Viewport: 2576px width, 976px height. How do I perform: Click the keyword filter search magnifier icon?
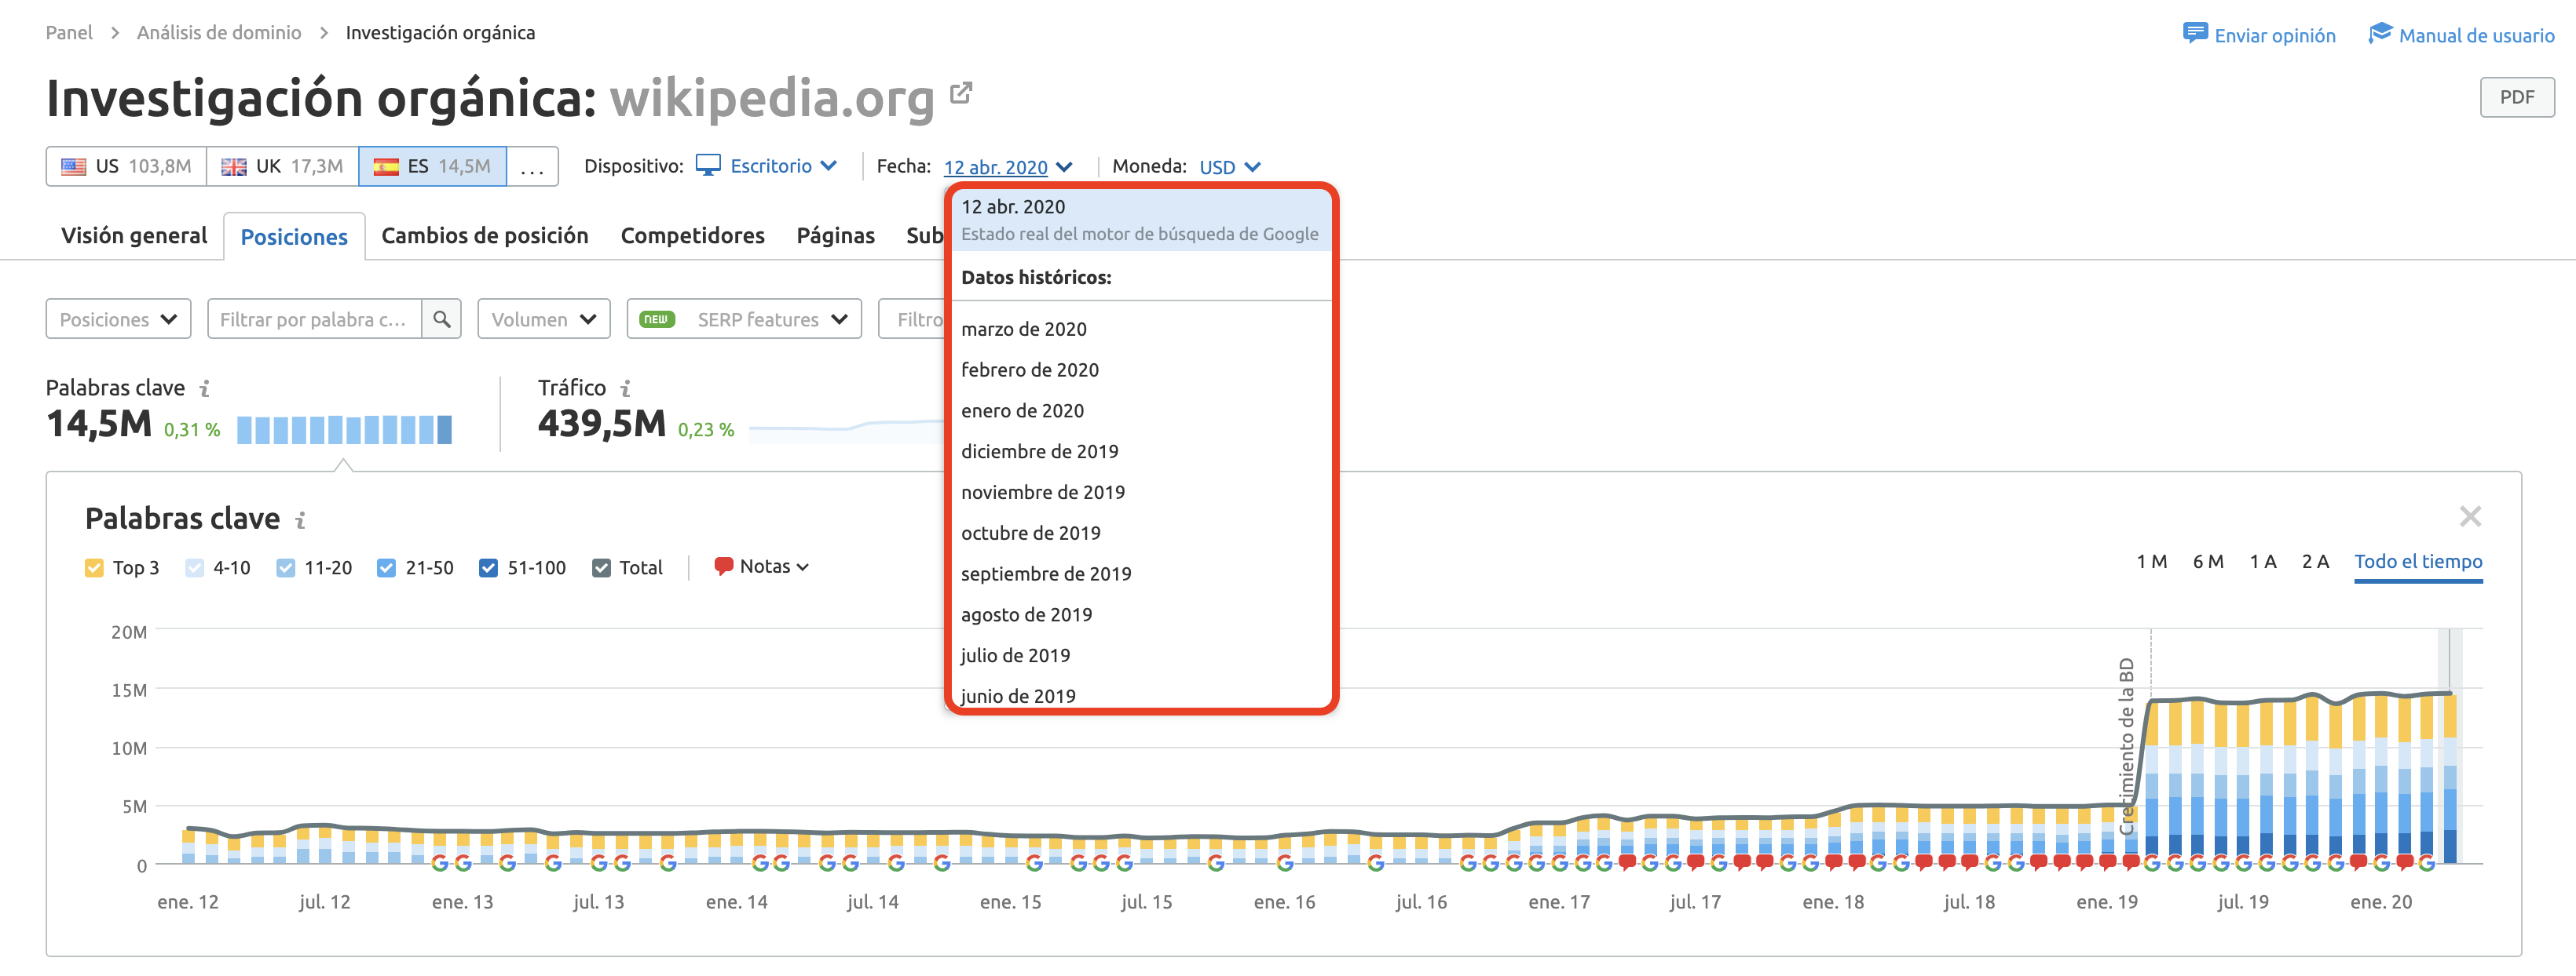tap(441, 319)
